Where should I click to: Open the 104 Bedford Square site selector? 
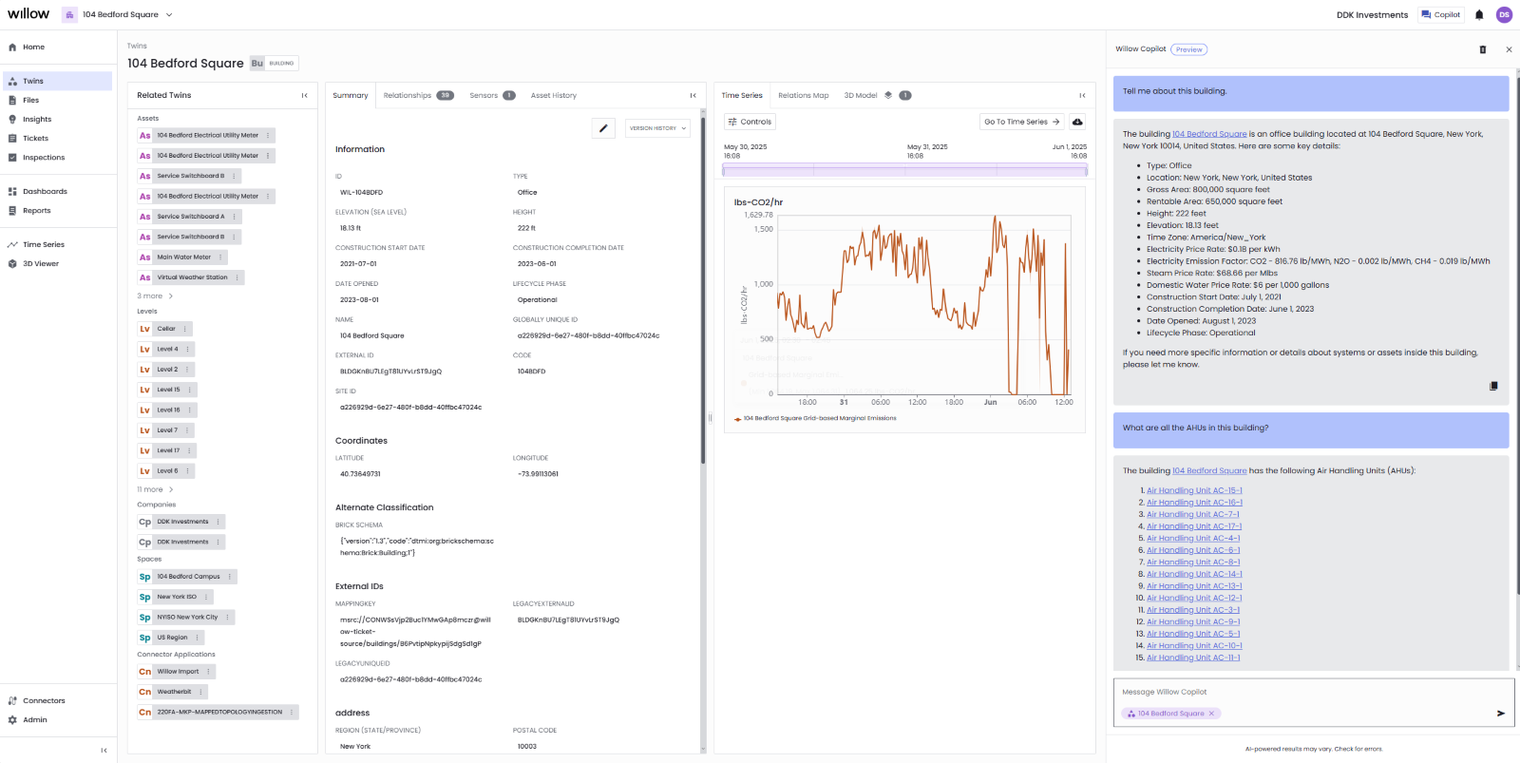(x=120, y=14)
